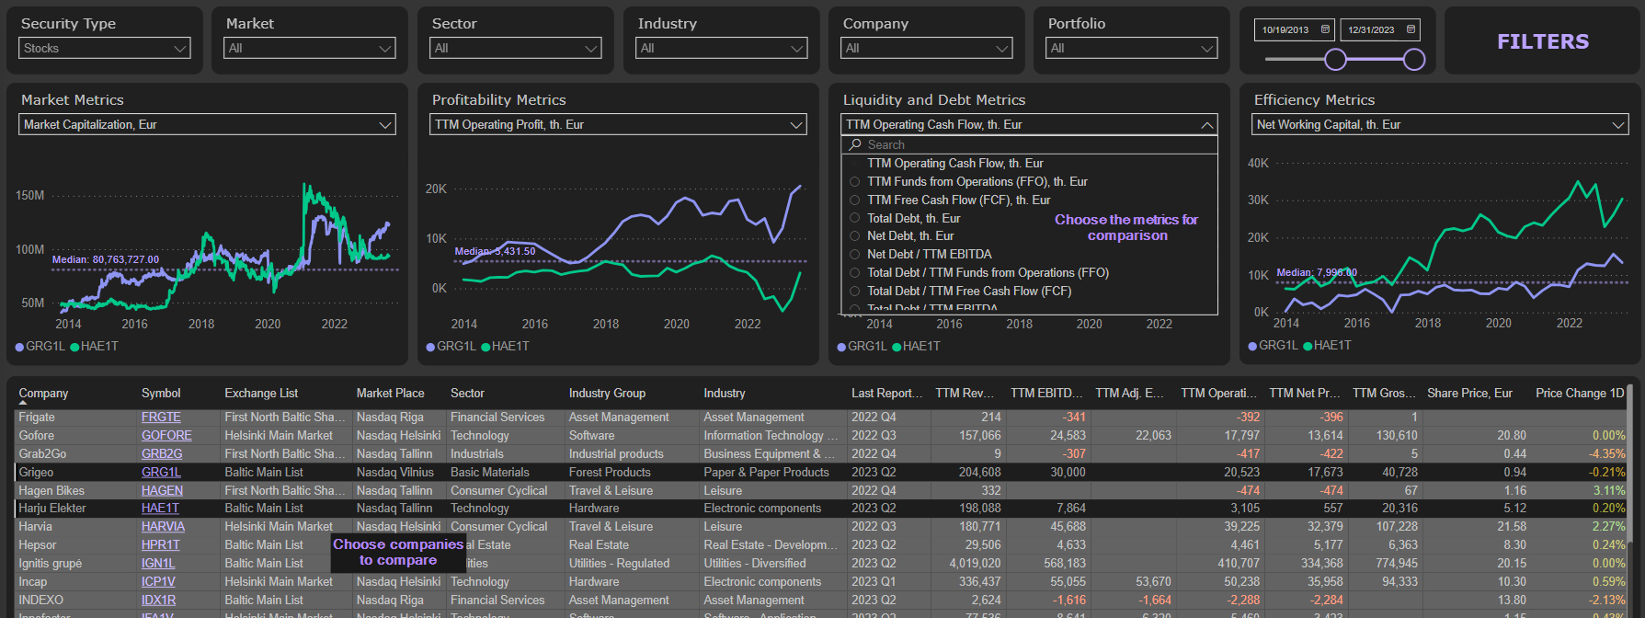Image resolution: width=1645 pixels, height=618 pixels.
Task: Expand the Security Type Stocks dropdown
Action: coord(105,48)
